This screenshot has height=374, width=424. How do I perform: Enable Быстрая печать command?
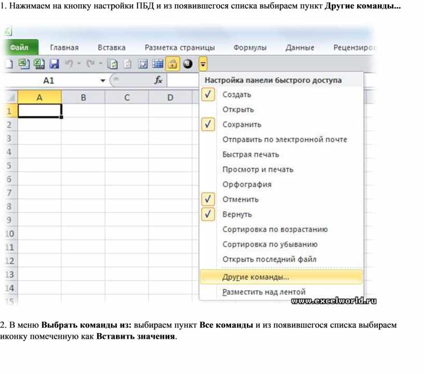281,155
